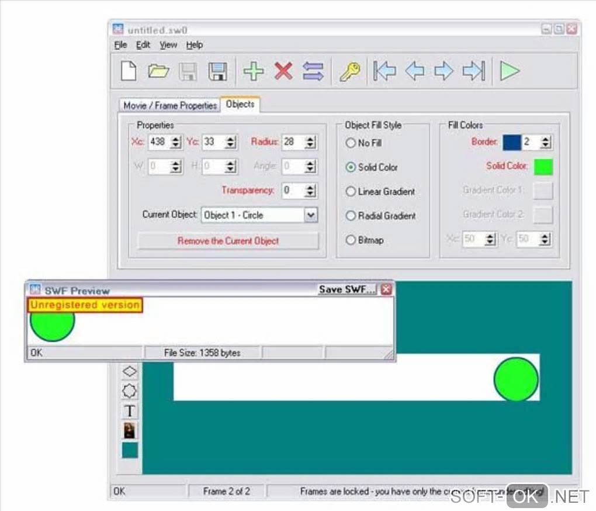Click the yellow key registration icon
596x511 pixels.
(x=349, y=71)
